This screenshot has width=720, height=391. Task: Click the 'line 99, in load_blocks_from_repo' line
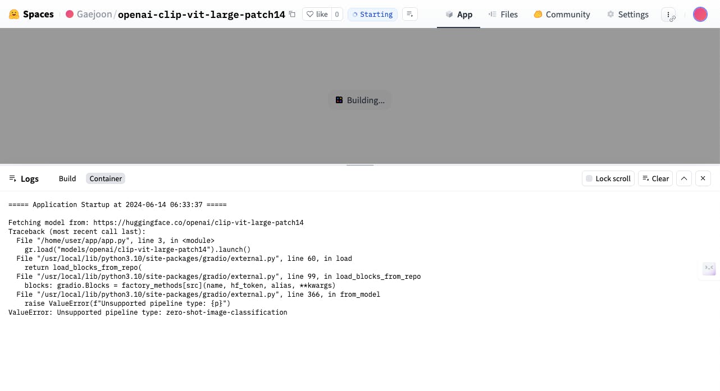(x=218, y=277)
